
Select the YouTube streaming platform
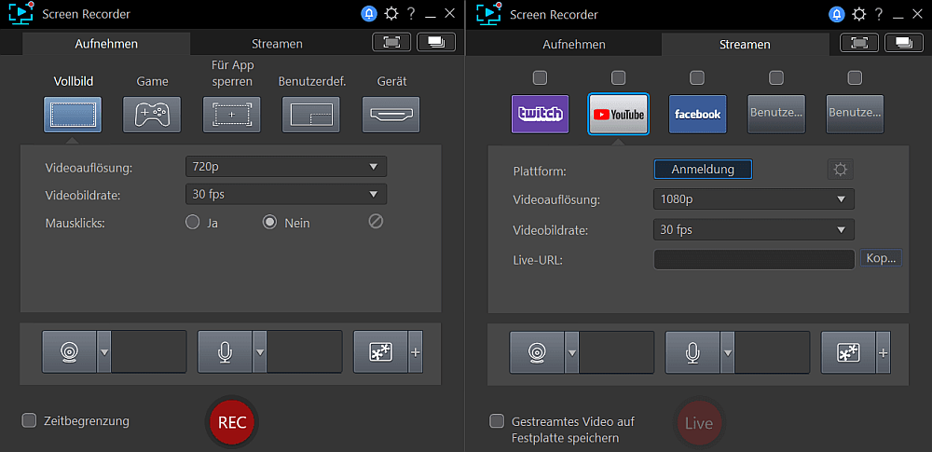pos(618,114)
